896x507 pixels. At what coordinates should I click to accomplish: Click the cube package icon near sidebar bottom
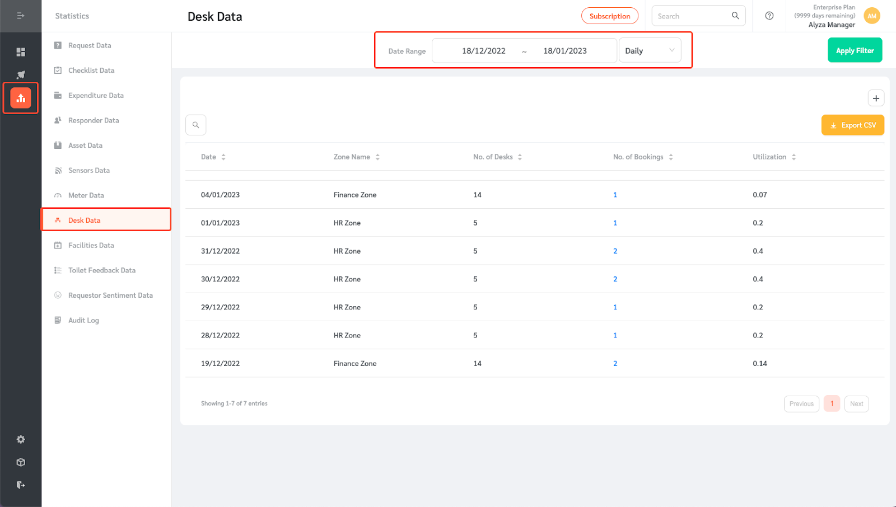click(x=21, y=462)
